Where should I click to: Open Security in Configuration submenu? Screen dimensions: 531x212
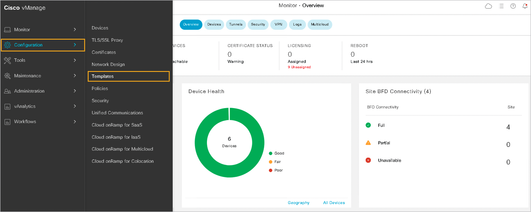point(100,100)
